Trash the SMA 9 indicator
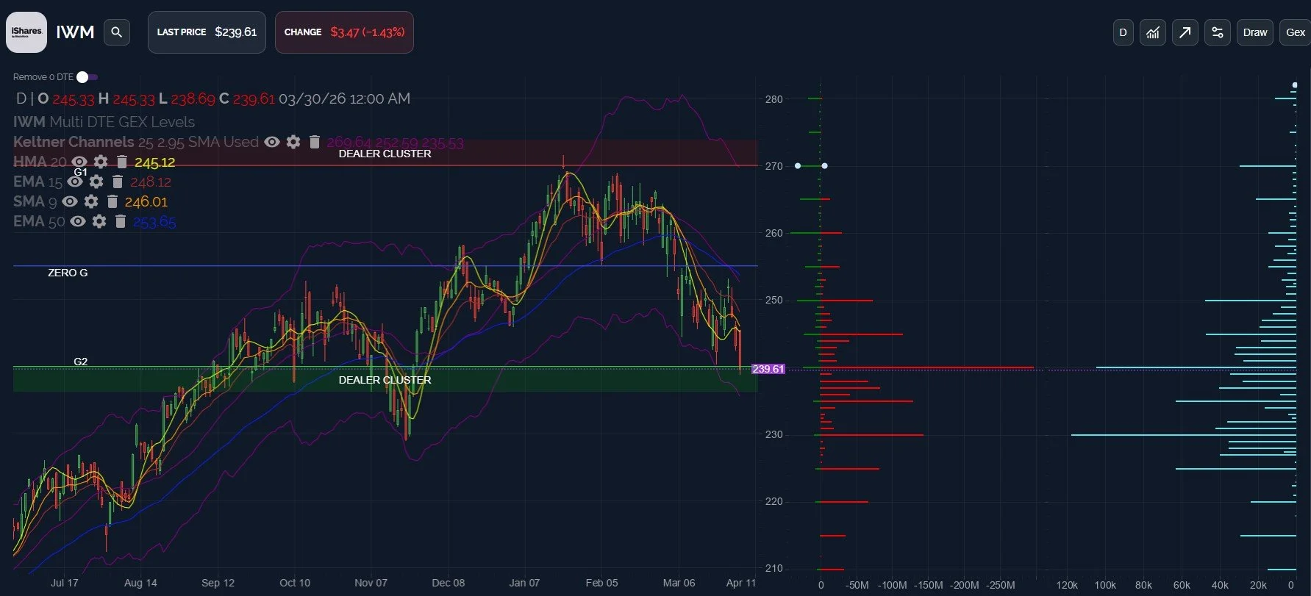 point(112,201)
